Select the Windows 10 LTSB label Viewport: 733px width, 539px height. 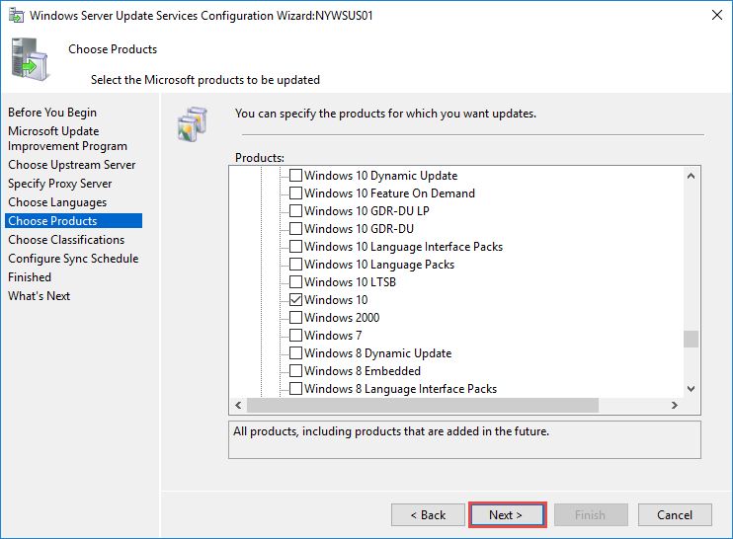point(350,282)
